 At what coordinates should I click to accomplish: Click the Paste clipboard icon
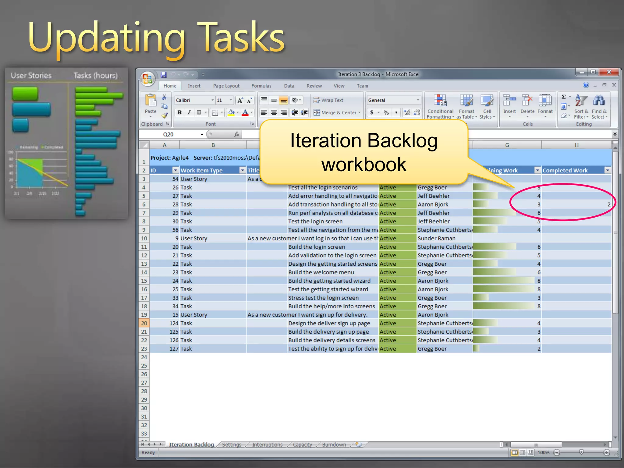coord(151,101)
